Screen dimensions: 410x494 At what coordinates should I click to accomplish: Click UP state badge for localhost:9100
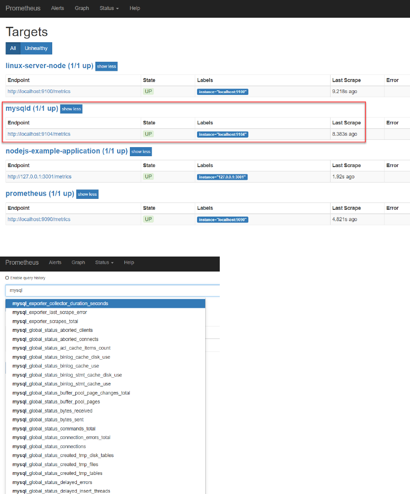pyautogui.click(x=148, y=91)
